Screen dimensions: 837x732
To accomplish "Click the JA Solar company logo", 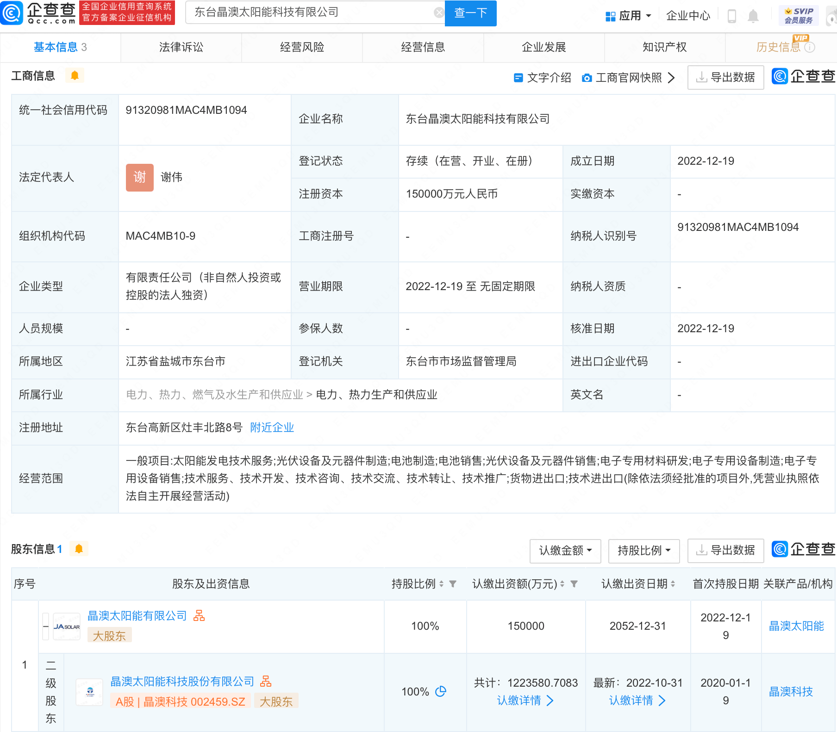I will click(67, 627).
